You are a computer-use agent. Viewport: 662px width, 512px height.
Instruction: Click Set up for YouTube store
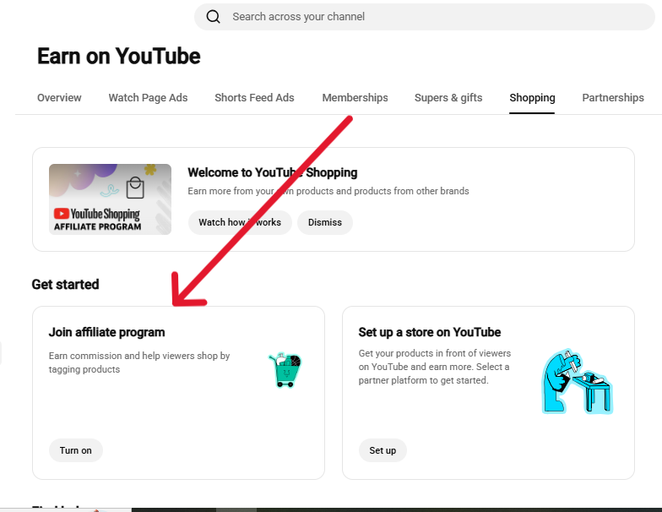(383, 450)
